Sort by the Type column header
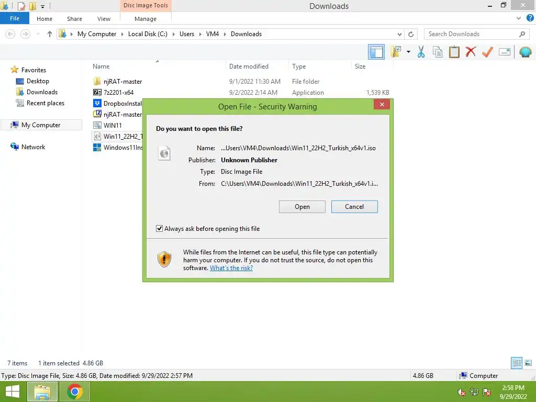Image resolution: width=536 pixels, height=402 pixels. 299,66
